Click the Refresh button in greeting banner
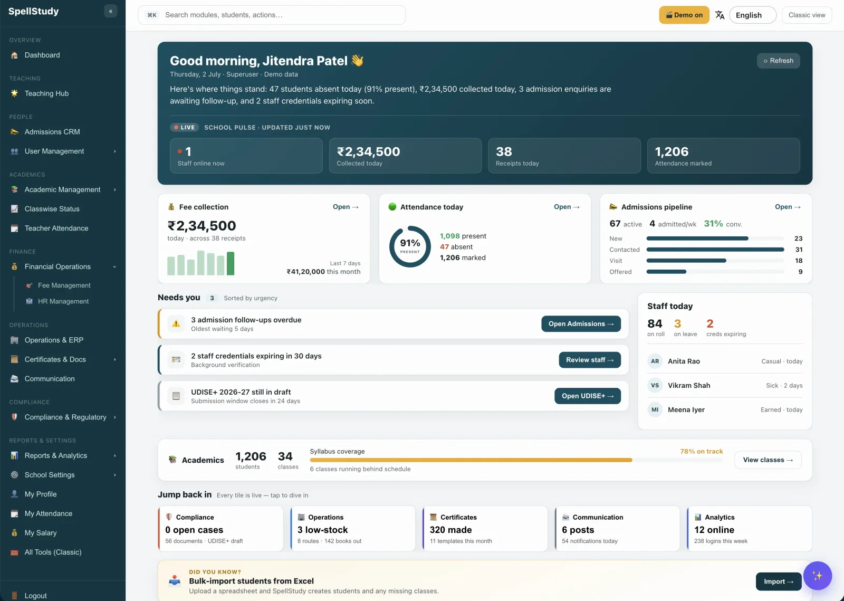The height and width of the screenshot is (601, 844). tap(778, 61)
